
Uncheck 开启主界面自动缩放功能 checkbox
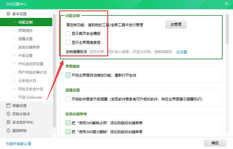point(68,75)
